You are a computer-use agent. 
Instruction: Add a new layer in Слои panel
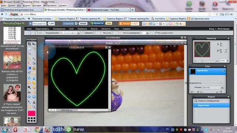(x=217, y=92)
